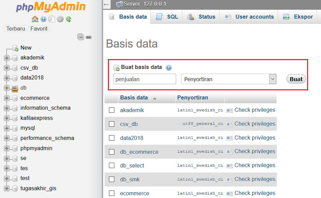The height and width of the screenshot is (198, 321).
Task: Open the blue help documentation icon
Action: [43, 19]
